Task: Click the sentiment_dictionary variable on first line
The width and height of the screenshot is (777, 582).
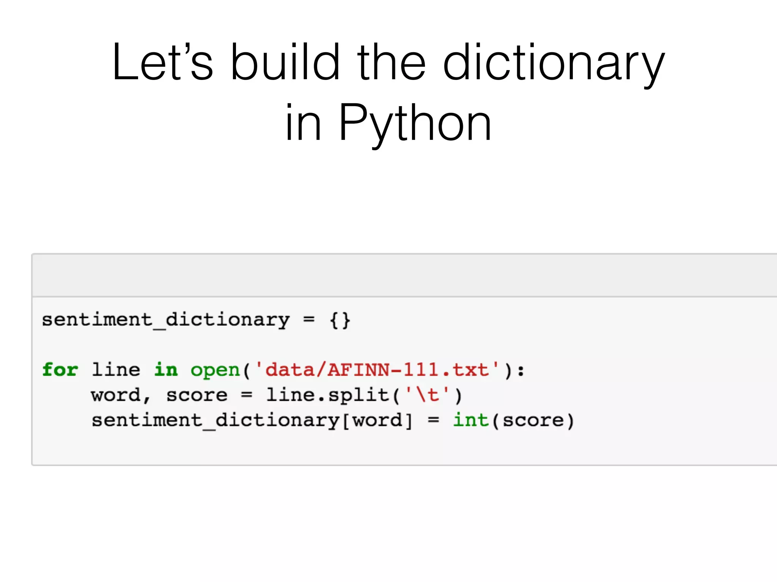Action: [165, 319]
